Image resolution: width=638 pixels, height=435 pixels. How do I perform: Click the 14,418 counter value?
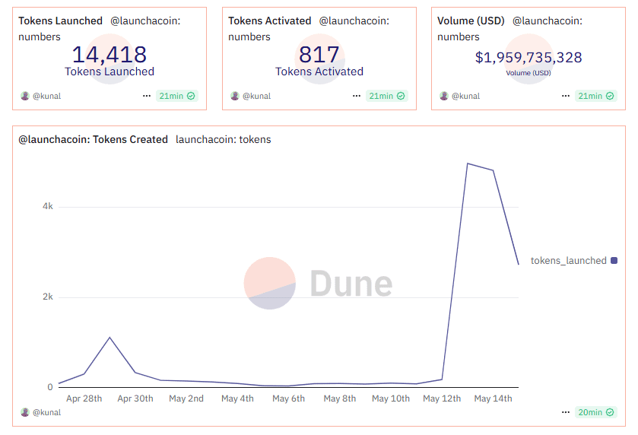pyautogui.click(x=110, y=55)
